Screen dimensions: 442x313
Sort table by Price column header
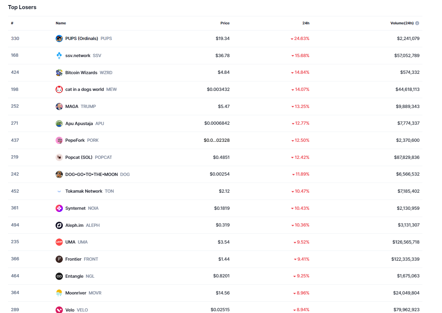225,23
